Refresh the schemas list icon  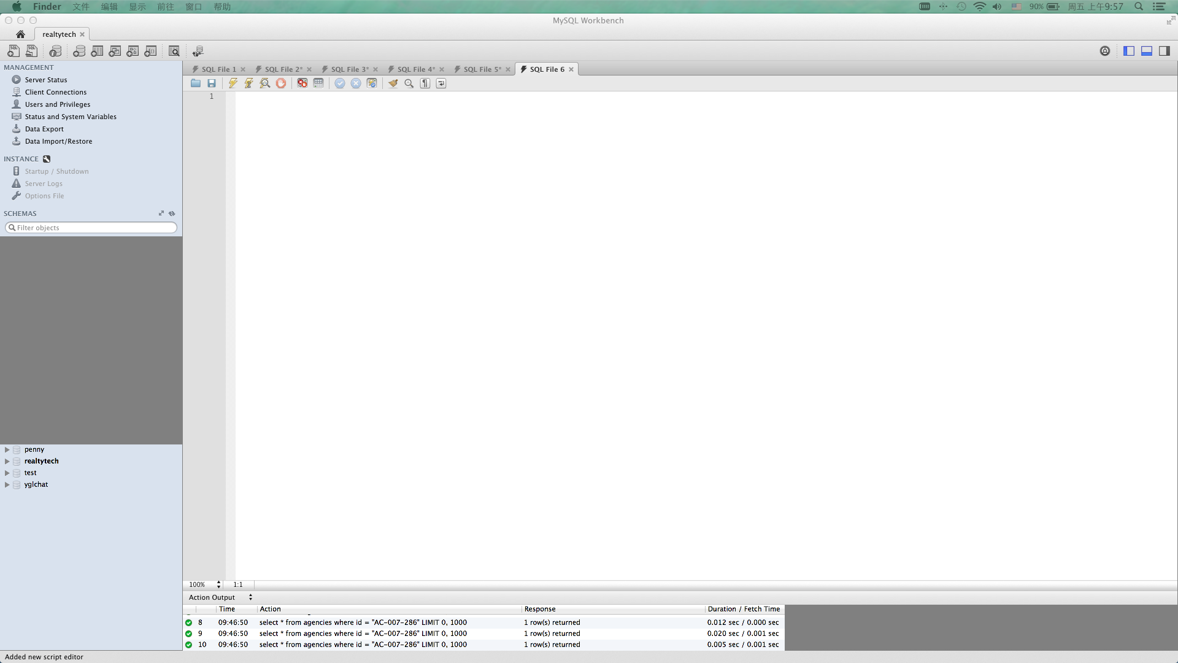click(172, 214)
